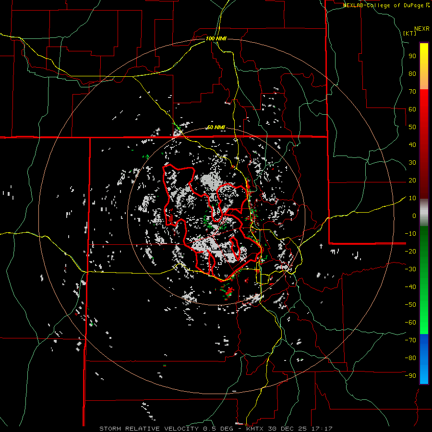Screen dimensions: 432x432
Task: Click the 0 value on velocity scale
Action: 414,216
